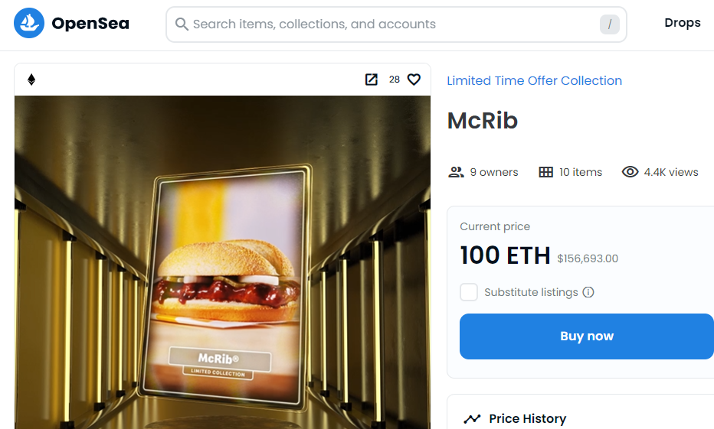
Task: Click the Ethereum chain diamond icon
Action: 31,80
